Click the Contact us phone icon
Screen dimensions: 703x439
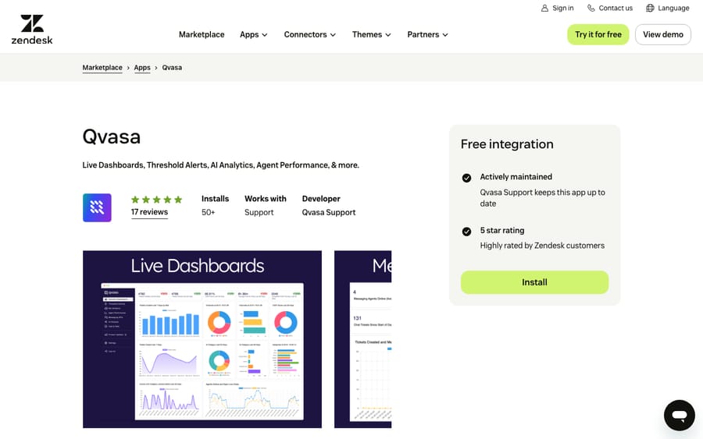[591, 8]
